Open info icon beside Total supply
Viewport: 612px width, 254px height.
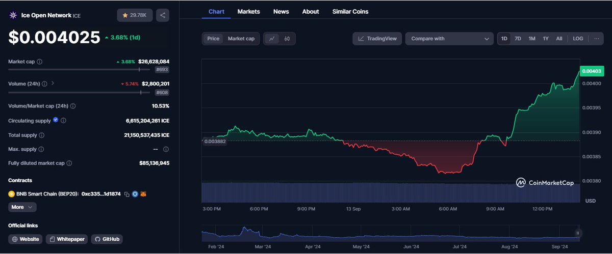click(41, 135)
